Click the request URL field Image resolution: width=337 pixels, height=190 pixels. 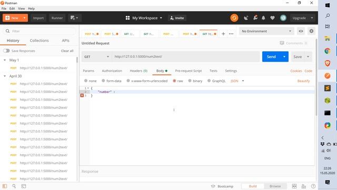[186, 56]
